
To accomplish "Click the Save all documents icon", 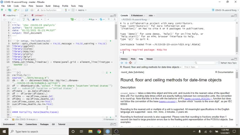I will click(26, 10).
